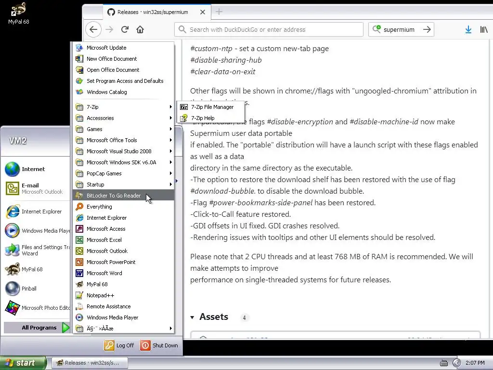Click the browser forward arrow
Screen dimensions: 493x370
tap(109, 29)
